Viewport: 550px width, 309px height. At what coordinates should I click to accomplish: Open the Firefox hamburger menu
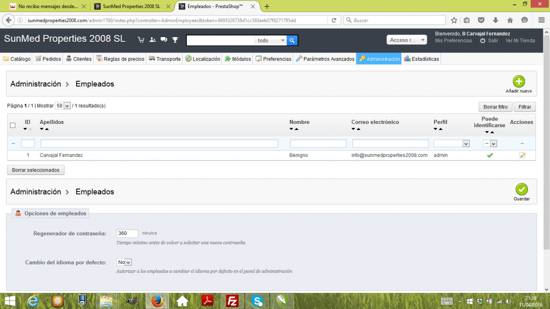(541, 20)
